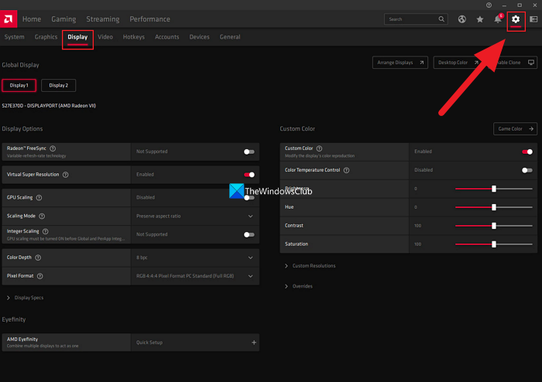
Task: Click the AMD logo icon
Action: tap(10, 19)
